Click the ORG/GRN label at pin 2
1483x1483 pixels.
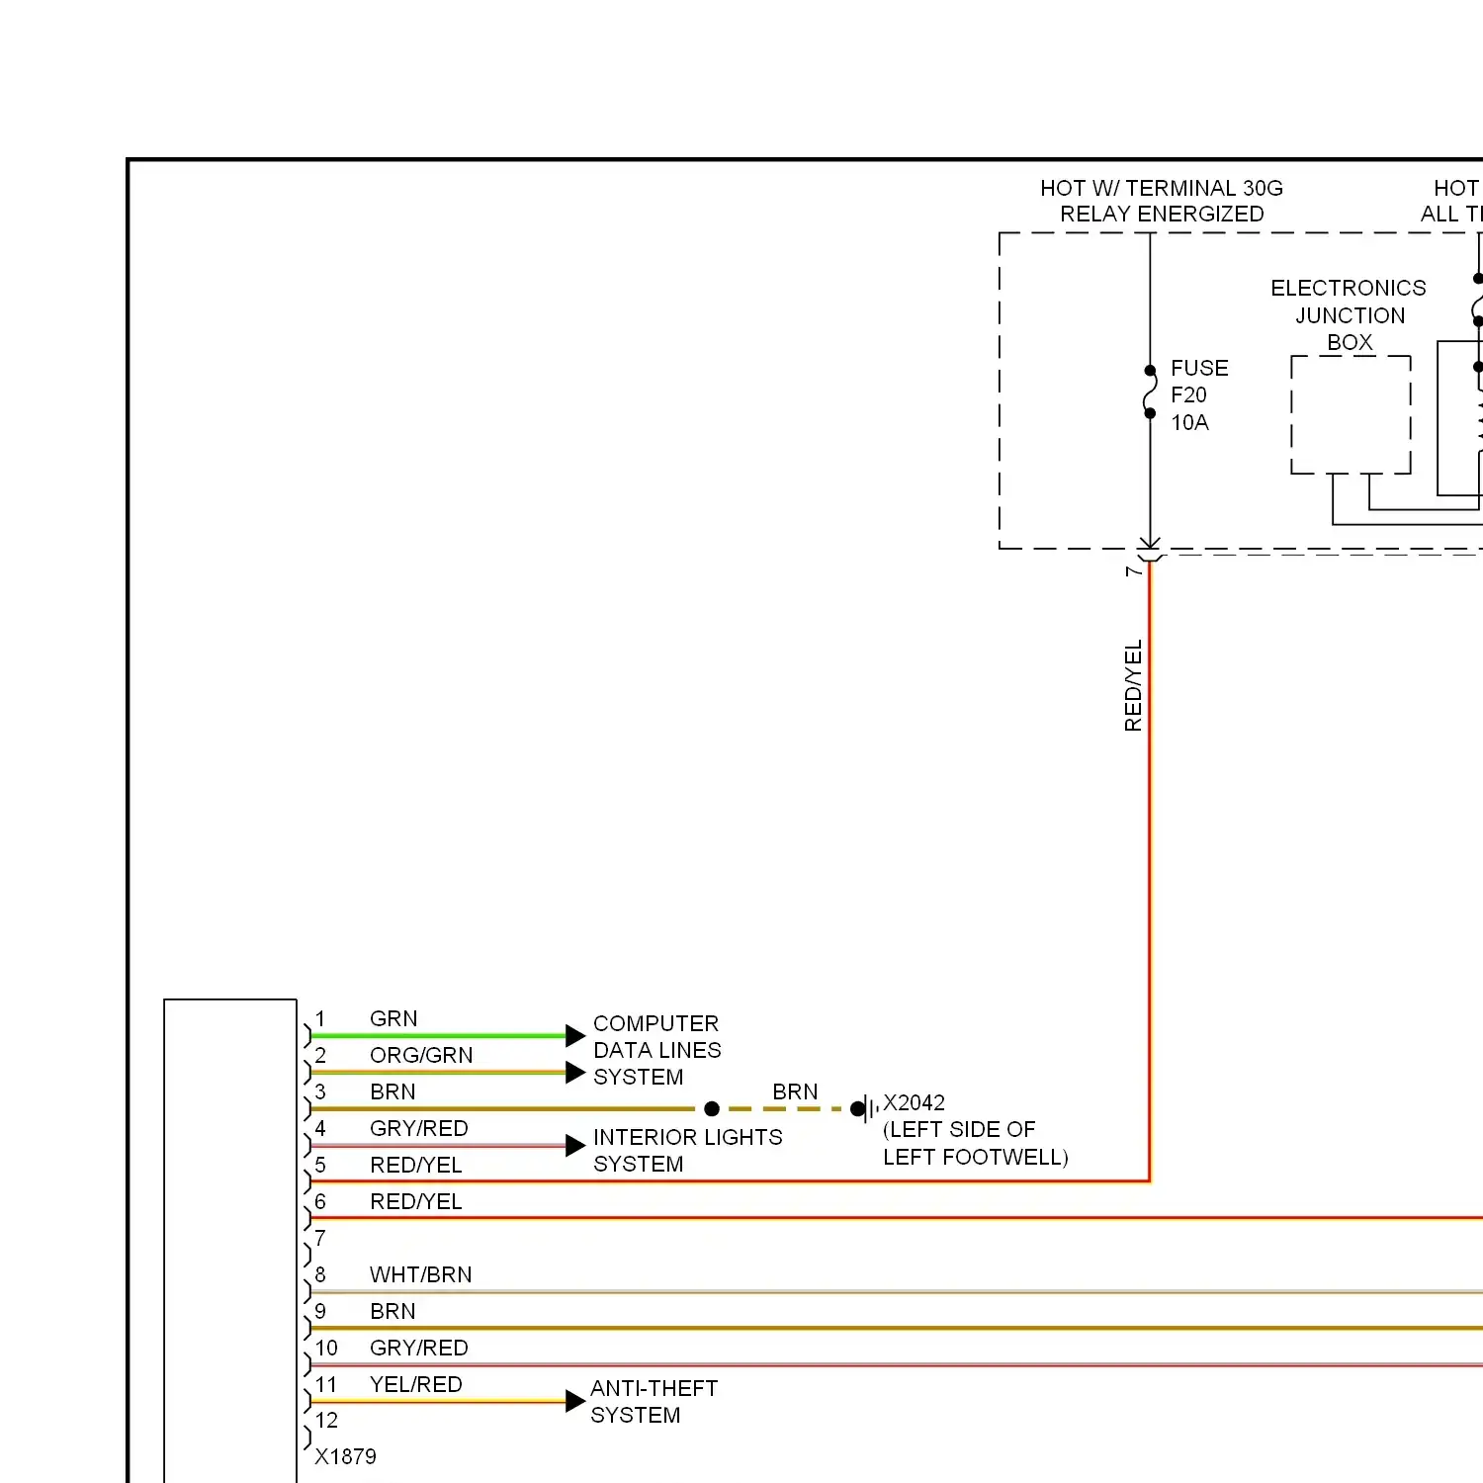pyautogui.click(x=421, y=1055)
